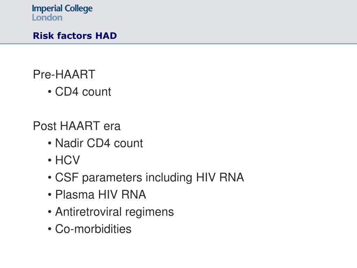
Task: Click the Post HAART era heading
Action: tap(77, 126)
